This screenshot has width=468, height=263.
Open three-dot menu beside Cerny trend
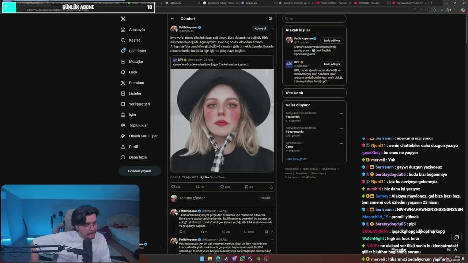pyautogui.click(x=341, y=144)
